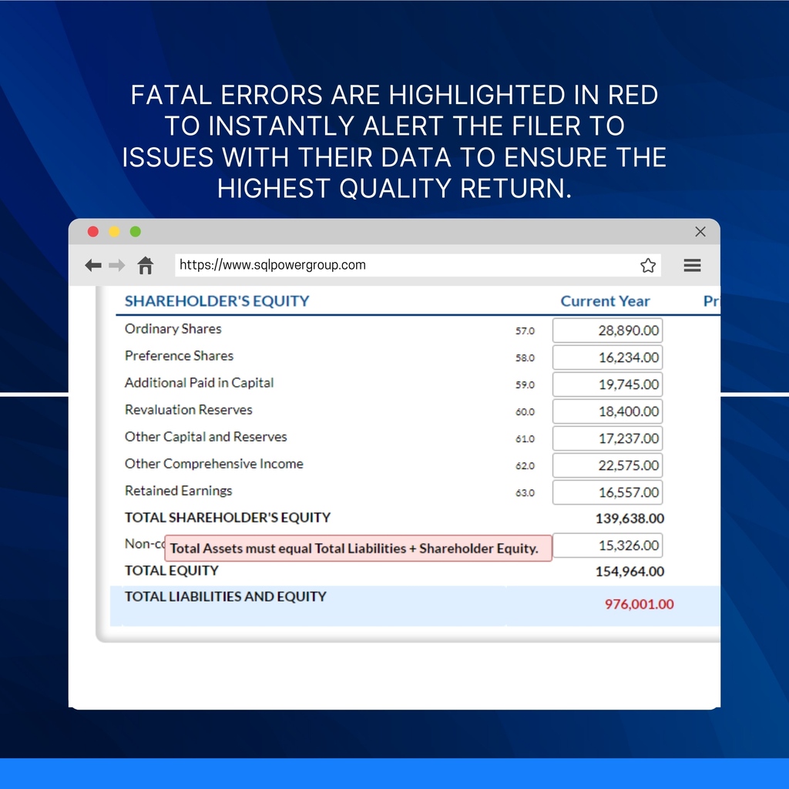Click the red 976,001.00 total value
Viewport: 789px width, 789px height.
point(639,604)
